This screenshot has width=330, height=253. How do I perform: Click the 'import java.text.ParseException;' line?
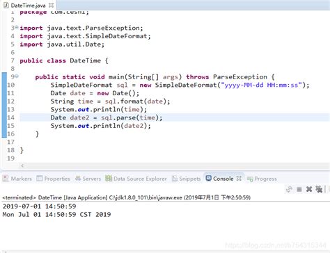pyautogui.click(x=81, y=28)
